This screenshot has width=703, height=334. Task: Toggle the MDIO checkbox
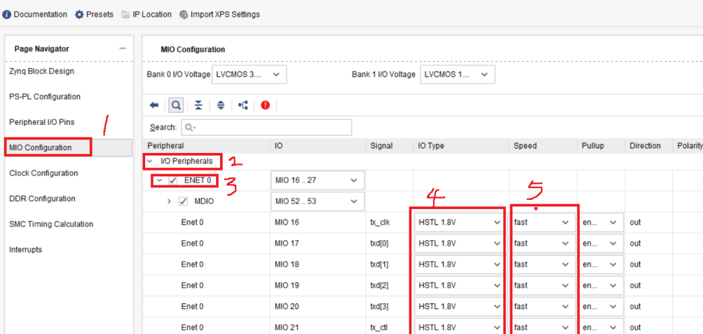pyautogui.click(x=183, y=201)
